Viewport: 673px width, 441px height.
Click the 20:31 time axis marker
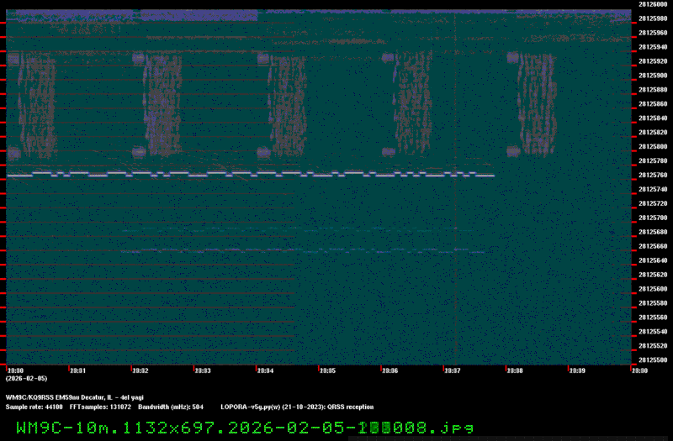coord(77,370)
